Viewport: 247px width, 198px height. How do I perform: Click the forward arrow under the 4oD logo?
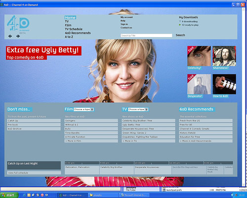(18, 36)
